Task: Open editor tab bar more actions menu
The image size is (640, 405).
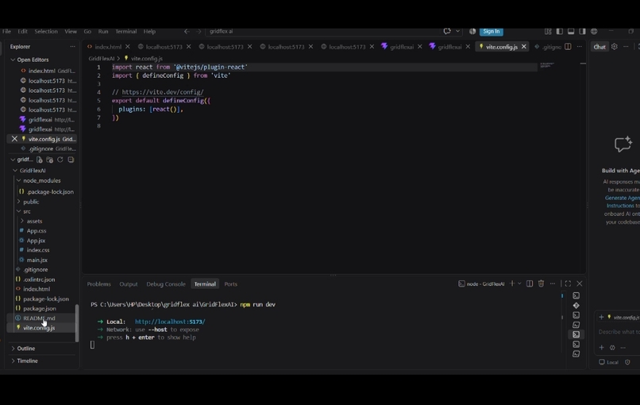Action: (579, 47)
